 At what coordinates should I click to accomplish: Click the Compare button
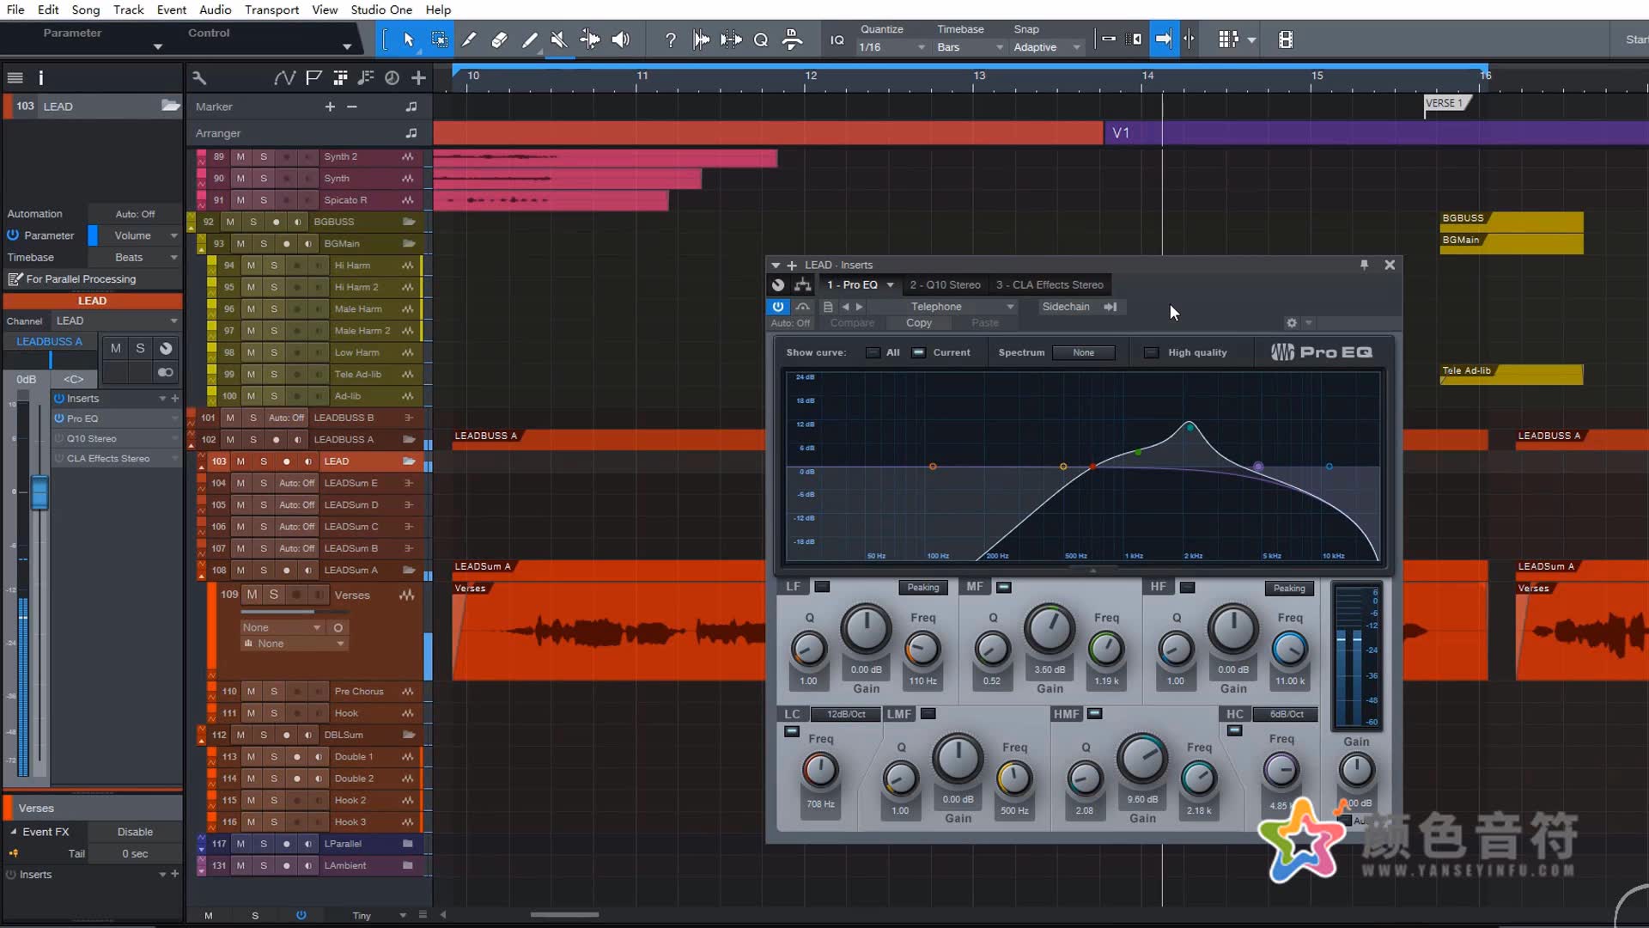point(852,323)
